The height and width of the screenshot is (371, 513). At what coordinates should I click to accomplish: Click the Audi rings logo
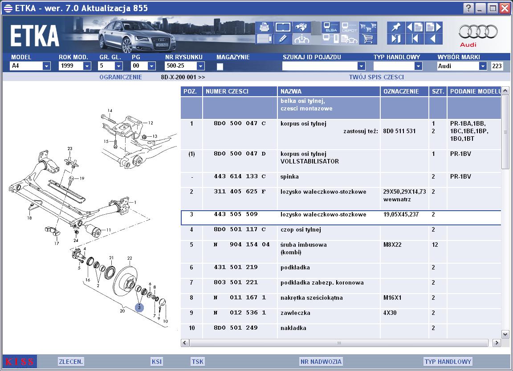478,32
